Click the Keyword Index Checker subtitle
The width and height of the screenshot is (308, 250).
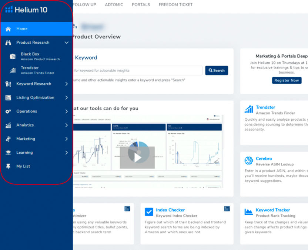177,216
